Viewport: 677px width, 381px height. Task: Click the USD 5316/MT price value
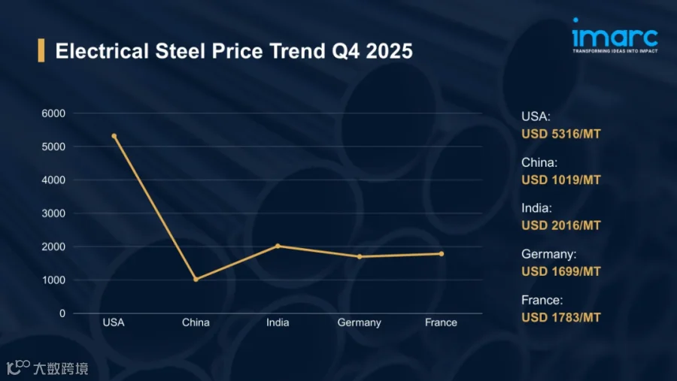point(561,134)
